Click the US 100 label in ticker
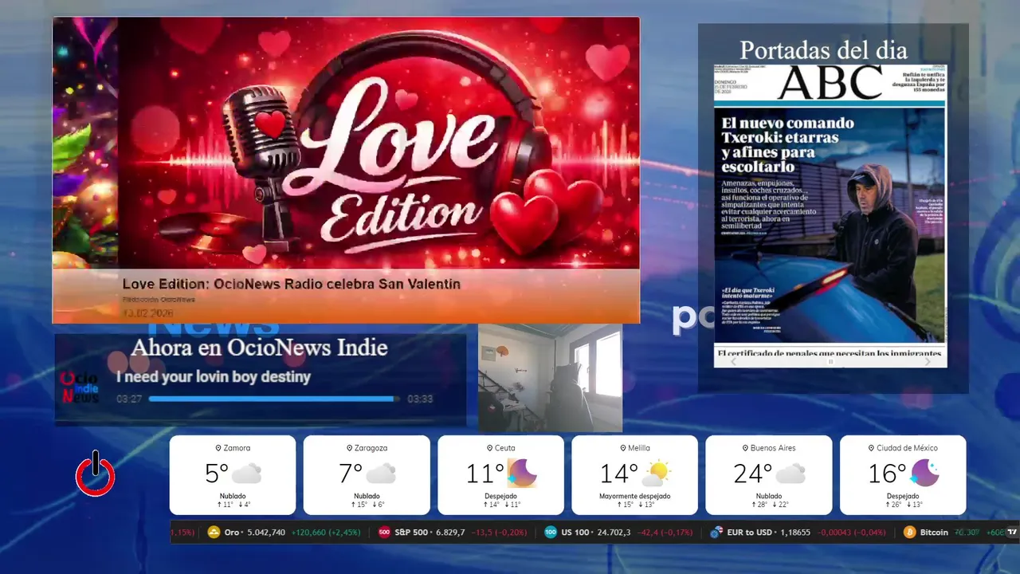This screenshot has width=1020, height=574. [575, 533]
